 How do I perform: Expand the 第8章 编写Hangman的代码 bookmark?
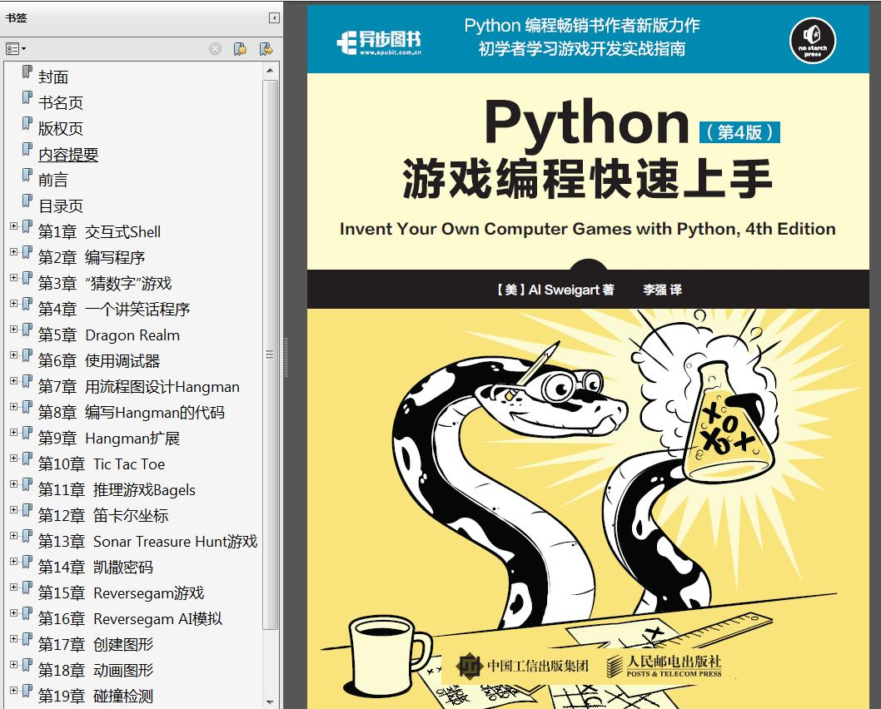click(14, 407)
